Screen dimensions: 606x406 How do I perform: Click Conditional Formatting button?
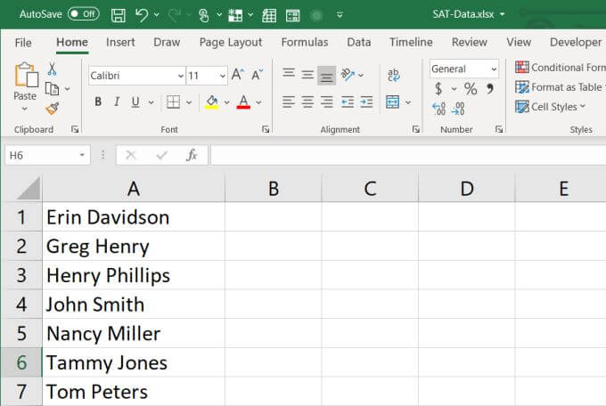(561, 67)
